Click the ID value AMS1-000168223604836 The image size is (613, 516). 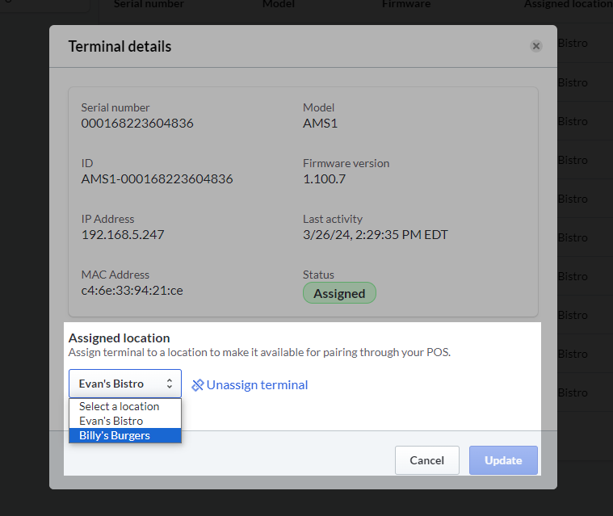[x=157, y=179]
